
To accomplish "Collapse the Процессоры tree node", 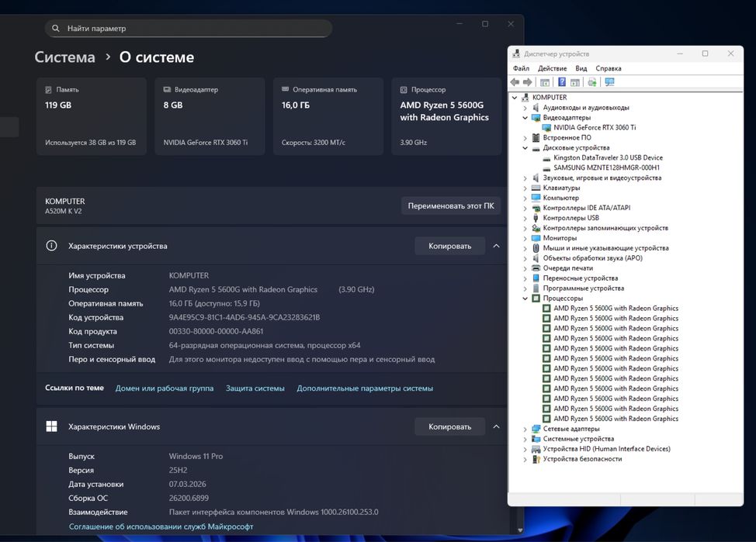I will click(x=525, y=299).
